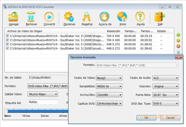Click the Archivo de Video de Origen header

pos(54,31)
